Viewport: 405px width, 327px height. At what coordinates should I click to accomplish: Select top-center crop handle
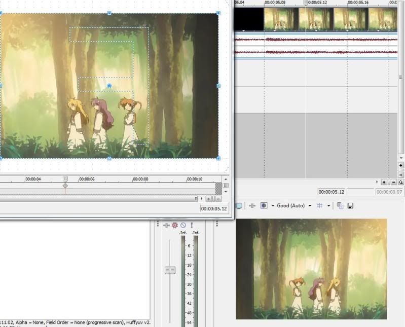click(109, 13)
